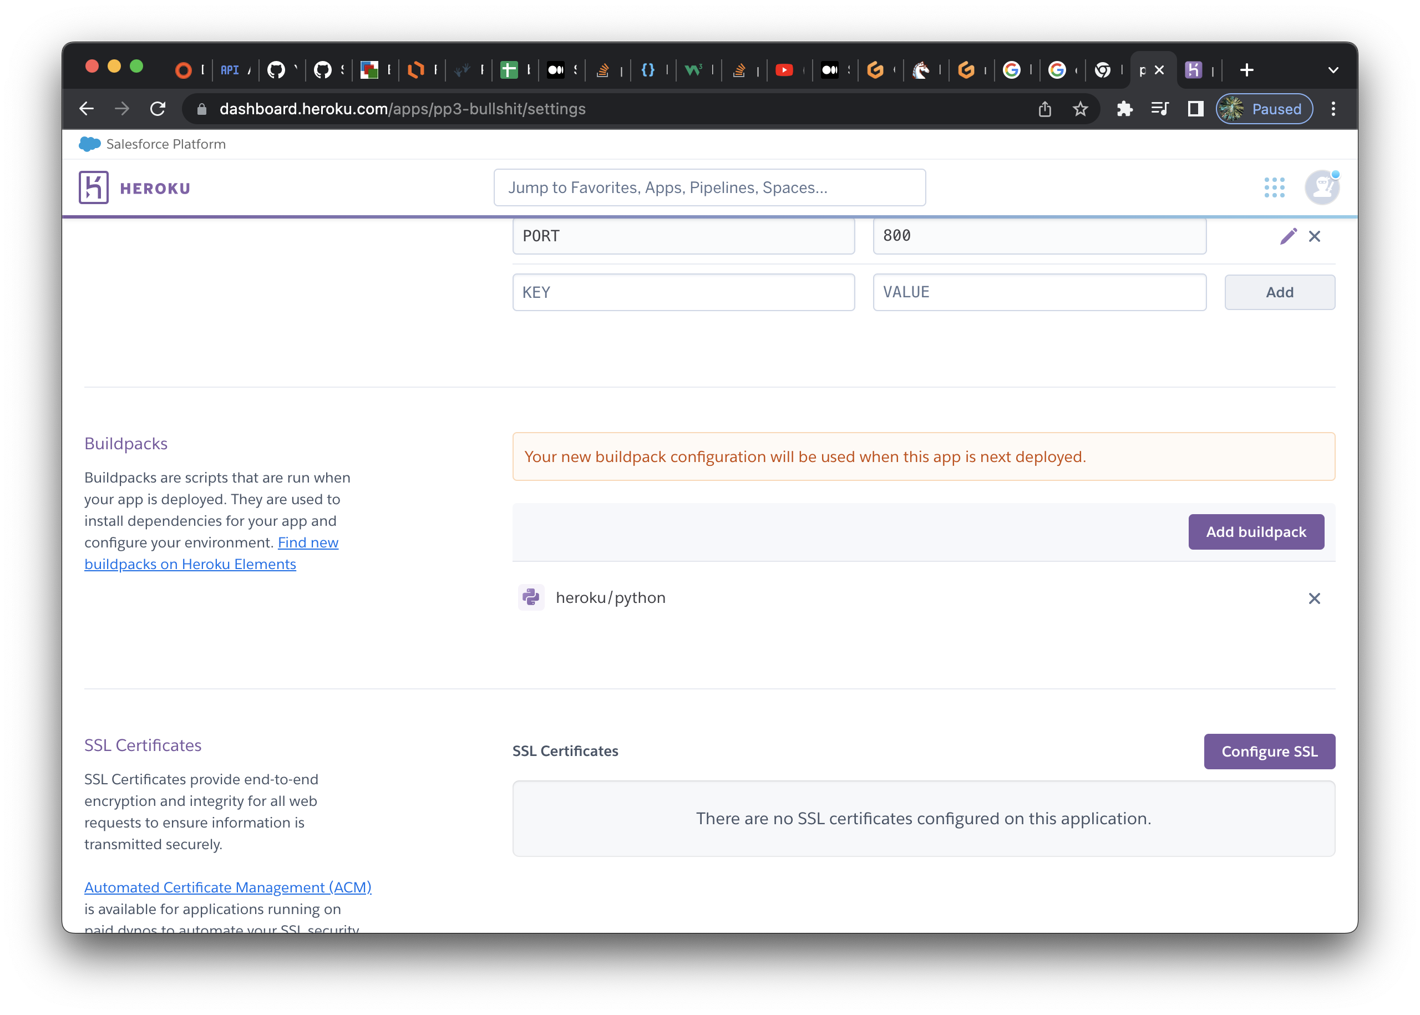Screen dimensions: 1420x1015
Task: Remove the PORT config var with X
Action: click(x=1315, y=236)
